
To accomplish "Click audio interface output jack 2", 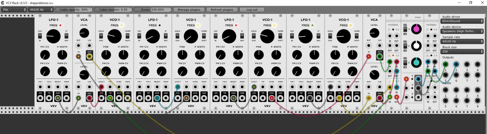I will [x=456, y=64].
